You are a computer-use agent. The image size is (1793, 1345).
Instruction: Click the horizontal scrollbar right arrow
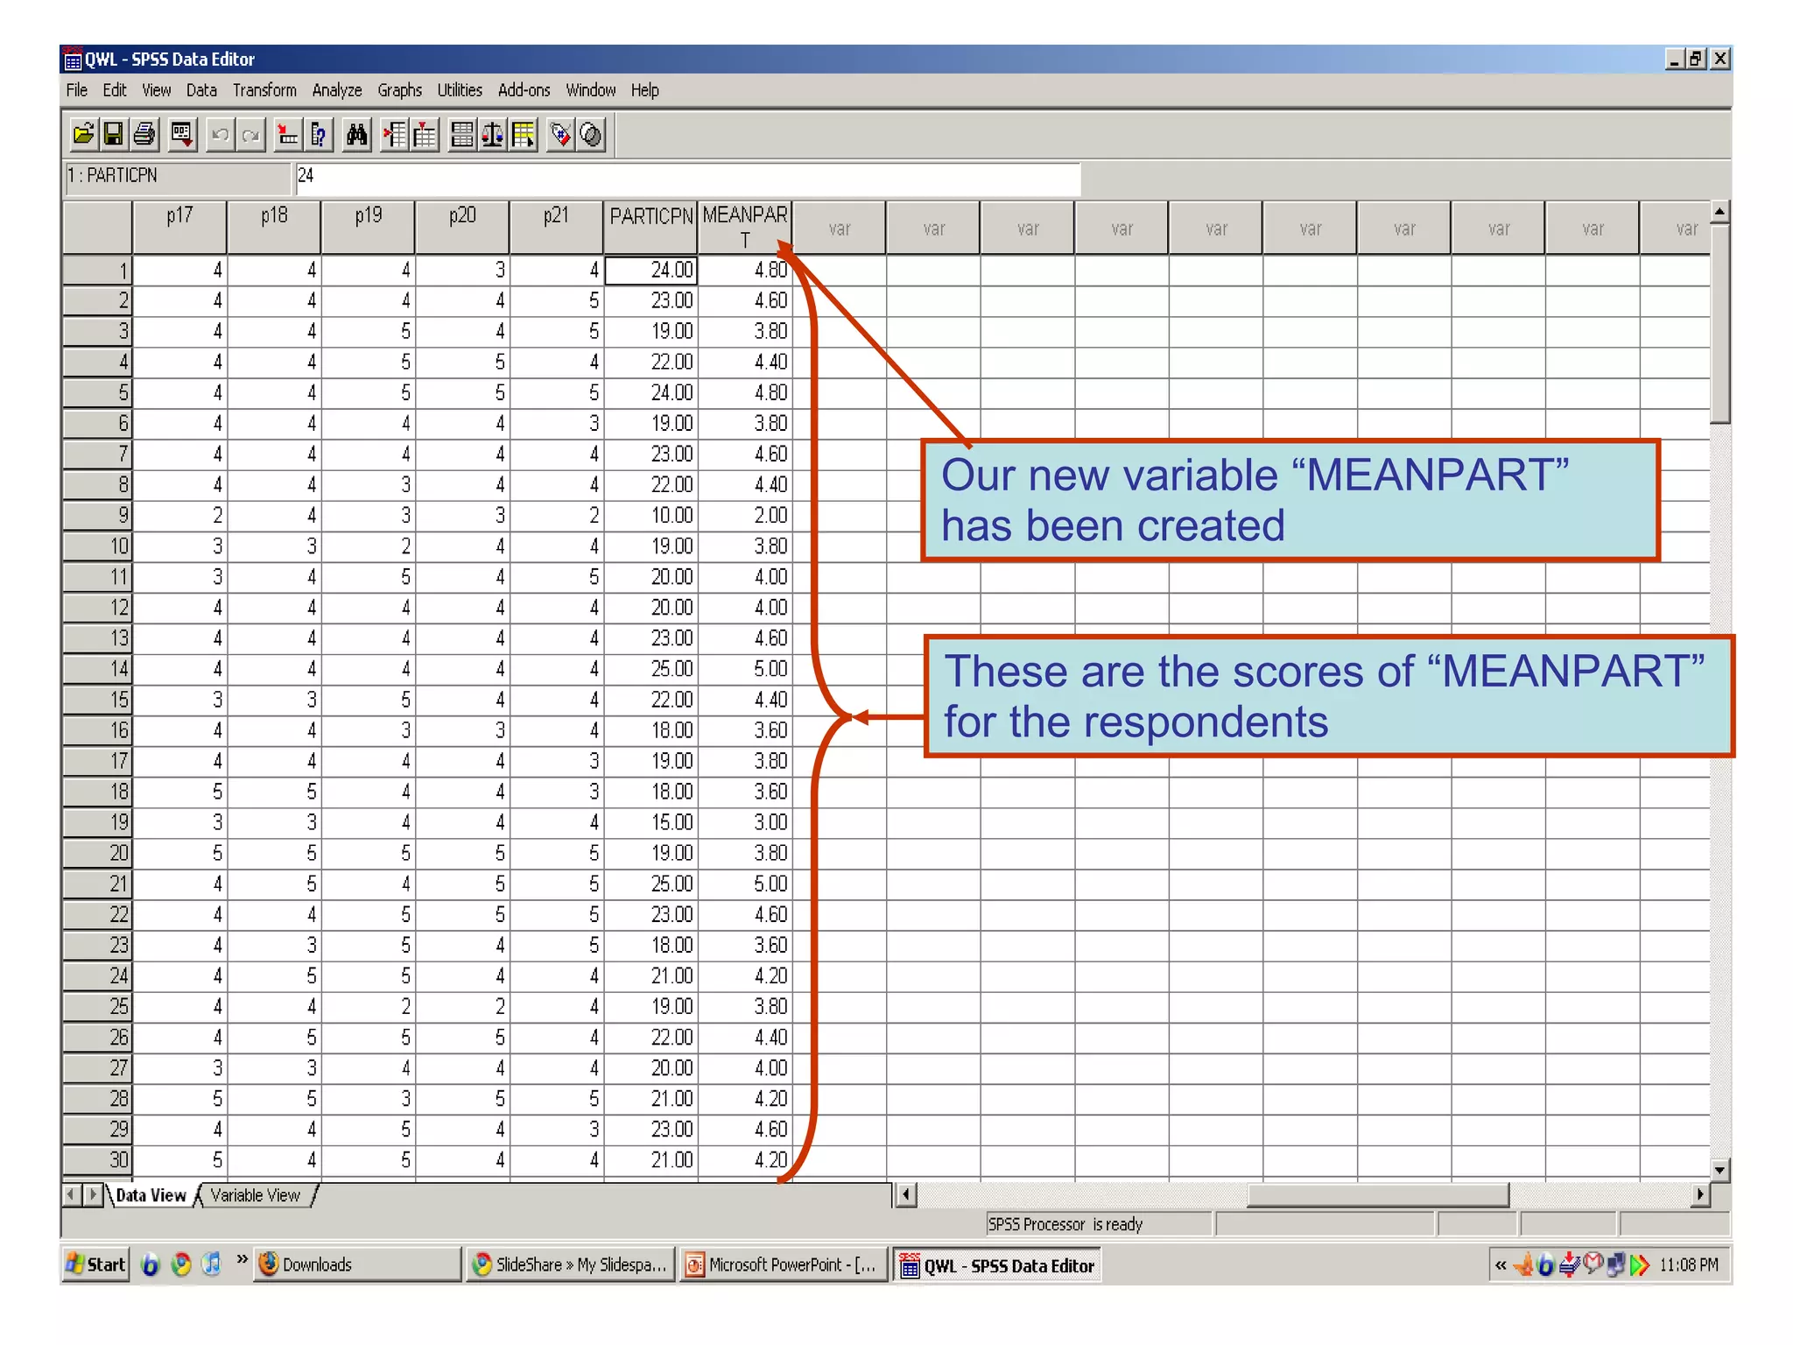pos(1700,1194)
